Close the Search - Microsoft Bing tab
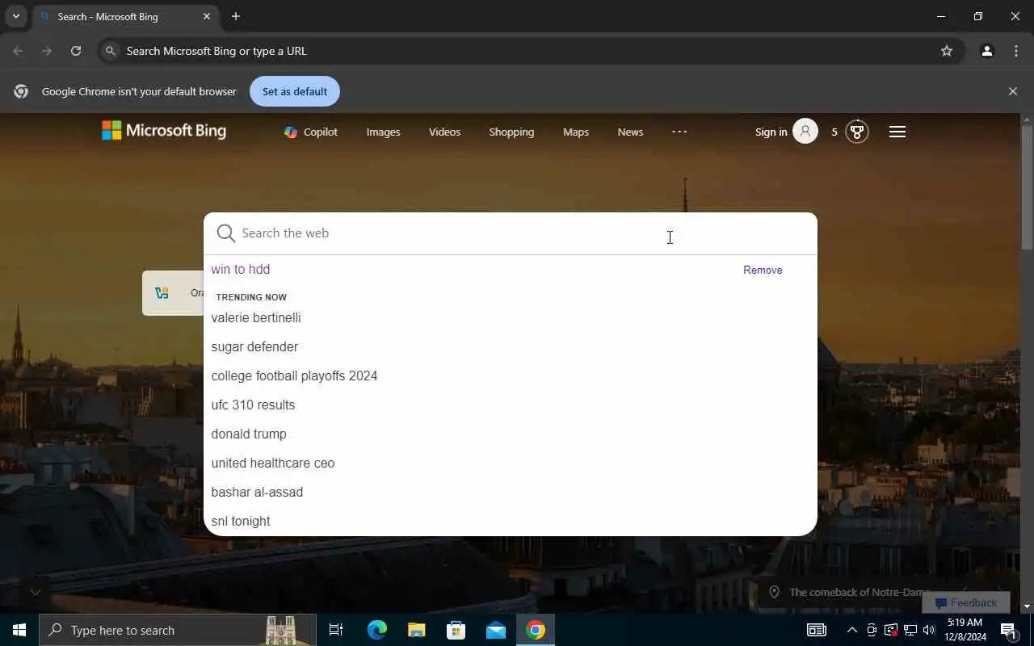 [x=207, y=16]
